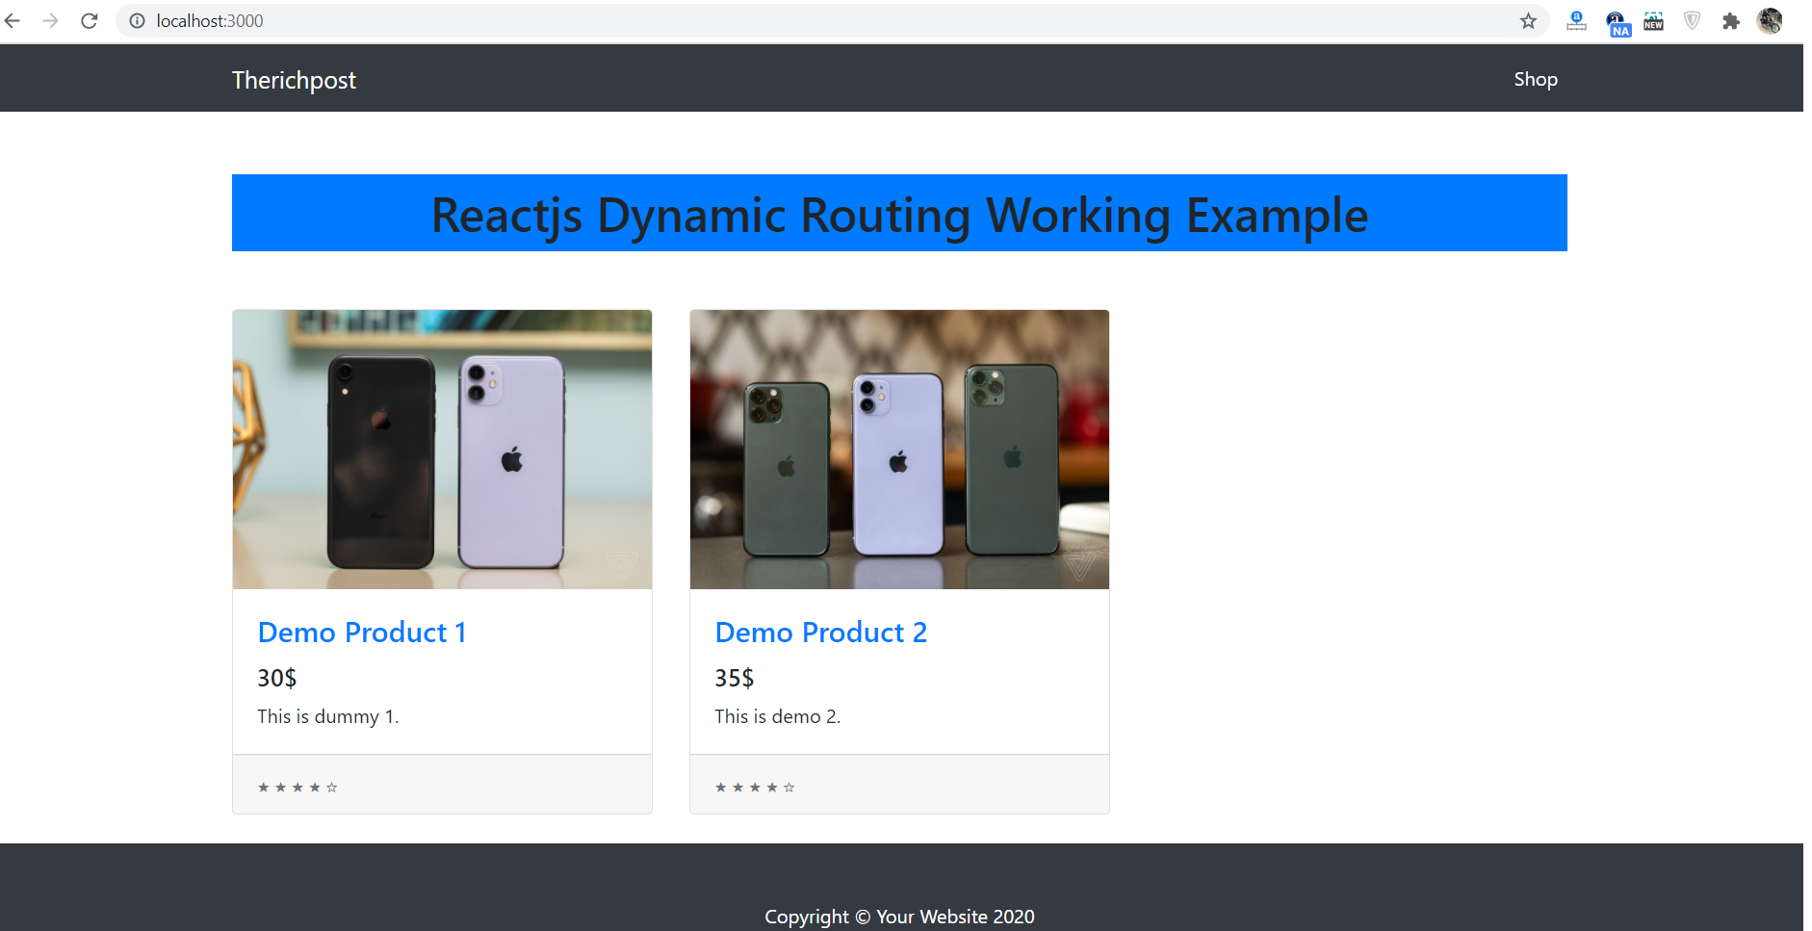Open the Amazon price tracker extension
Screen dimensions: 1812x931
(1576, 20)
